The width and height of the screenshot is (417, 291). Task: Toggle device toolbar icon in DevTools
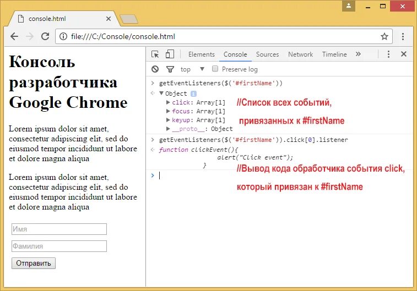tap(170, 54)
